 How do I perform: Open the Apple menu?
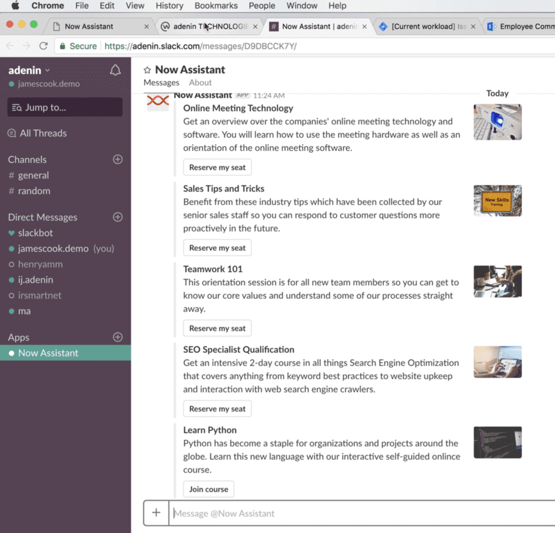click(15, 5)
